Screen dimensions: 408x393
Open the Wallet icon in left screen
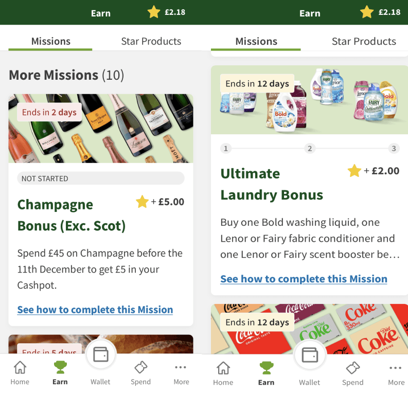pos(101,354)
